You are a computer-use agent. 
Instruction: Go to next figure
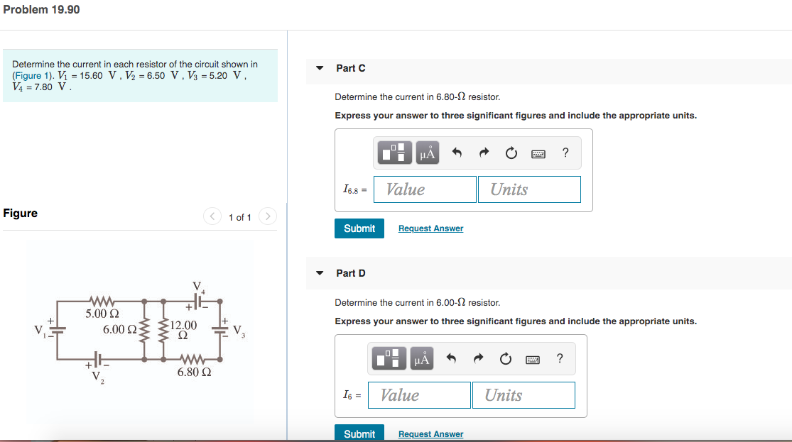point(268,216)
